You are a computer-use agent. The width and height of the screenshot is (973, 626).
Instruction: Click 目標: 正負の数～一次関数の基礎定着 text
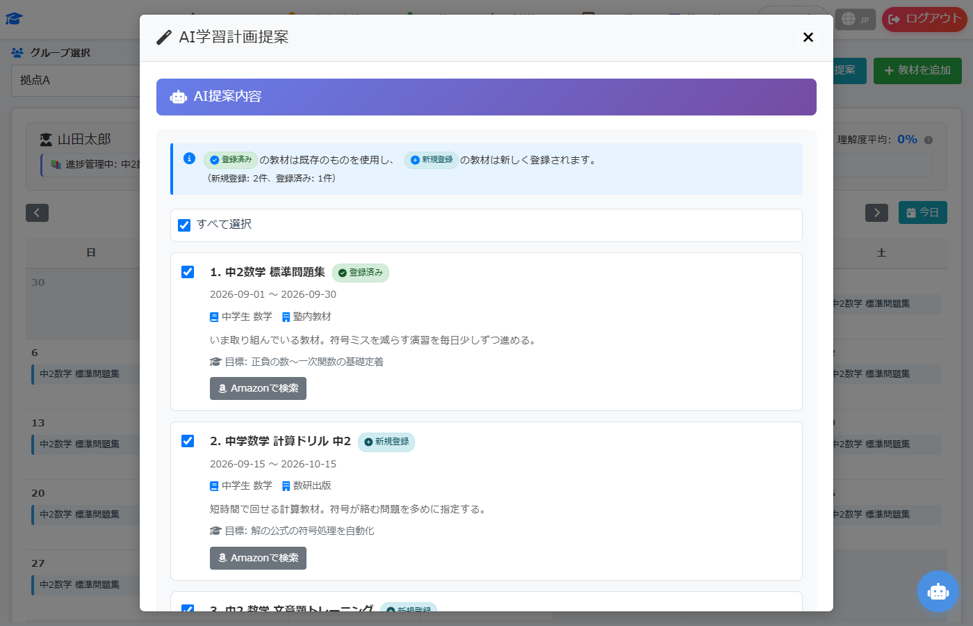(x=297, y=362)
